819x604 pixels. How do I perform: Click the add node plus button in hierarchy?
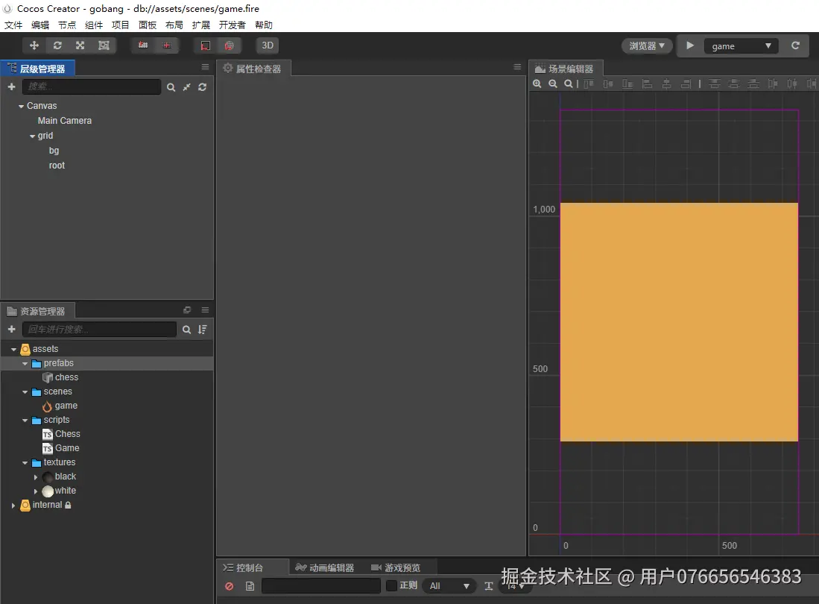click(10, 87)
